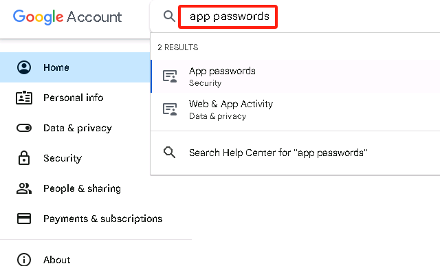Go to the Home sidebar item
Image resolution: width=440 pixels, height=266 pixels.
(75, 67)
